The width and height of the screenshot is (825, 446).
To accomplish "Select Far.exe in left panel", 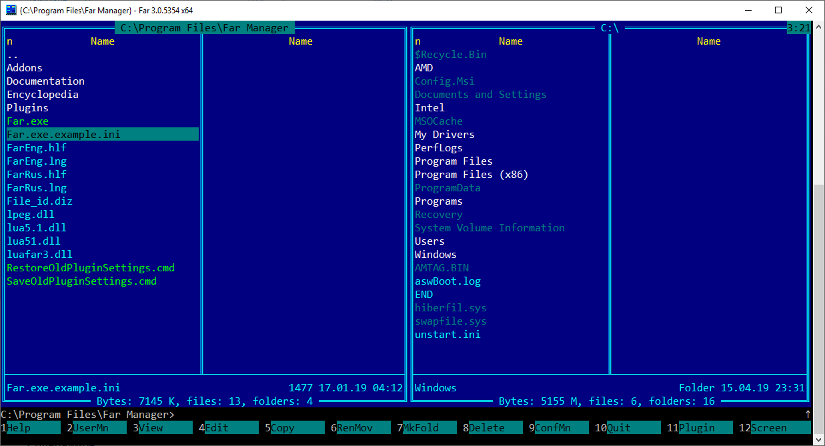I will 28,121.
